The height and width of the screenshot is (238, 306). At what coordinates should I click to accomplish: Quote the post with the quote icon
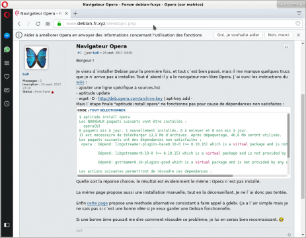(286, 47)
